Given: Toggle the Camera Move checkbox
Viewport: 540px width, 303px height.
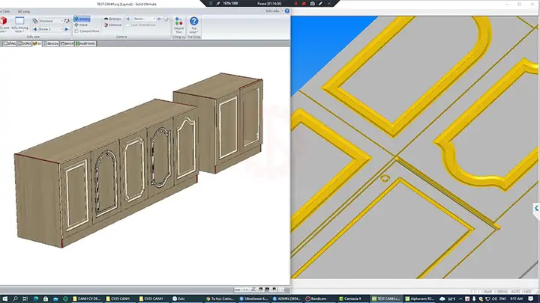Looking at the screenshot, I should coord(76,31).
